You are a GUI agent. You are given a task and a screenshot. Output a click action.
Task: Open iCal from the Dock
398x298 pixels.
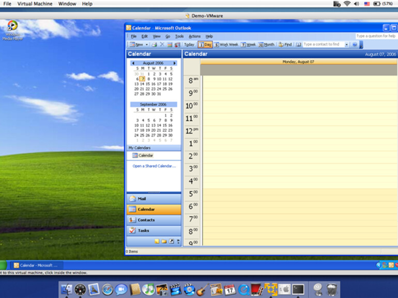(229, 290)
